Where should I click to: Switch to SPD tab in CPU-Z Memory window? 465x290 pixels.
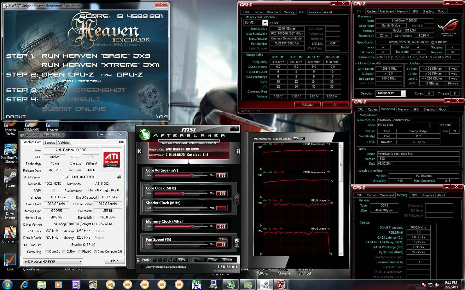(415, 195)
